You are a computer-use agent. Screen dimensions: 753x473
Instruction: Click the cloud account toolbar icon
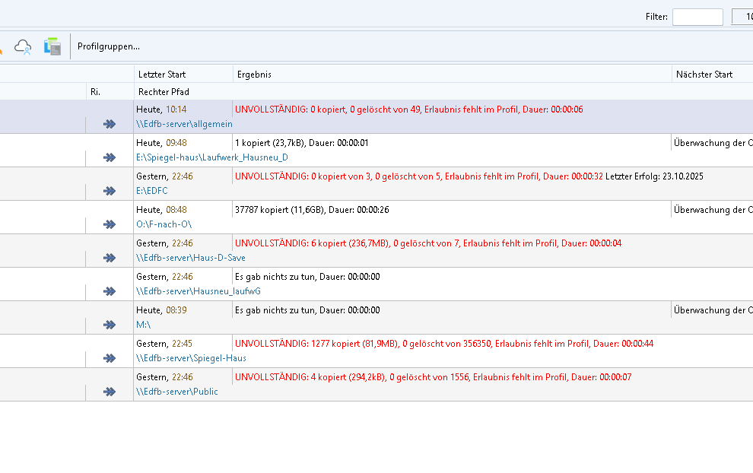point(24,46)
